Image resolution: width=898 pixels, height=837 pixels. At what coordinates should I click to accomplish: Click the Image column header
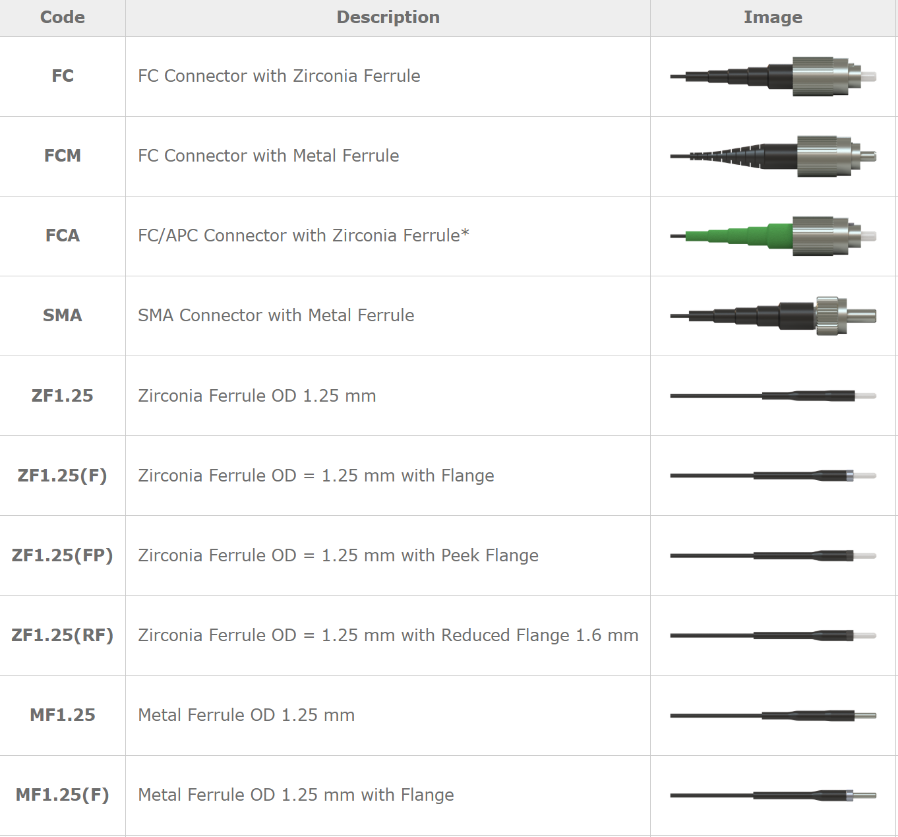(x=773, y=17)
